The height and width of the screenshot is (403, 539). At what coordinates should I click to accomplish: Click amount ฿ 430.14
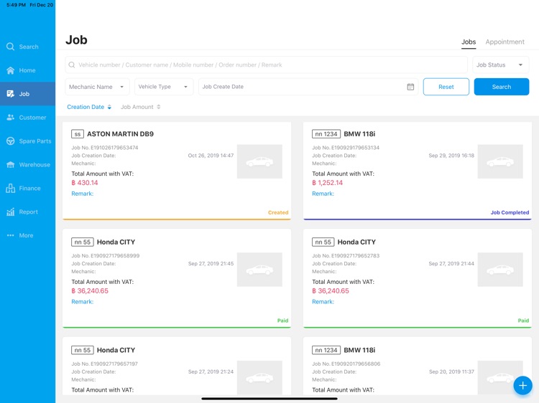[85, 183]
